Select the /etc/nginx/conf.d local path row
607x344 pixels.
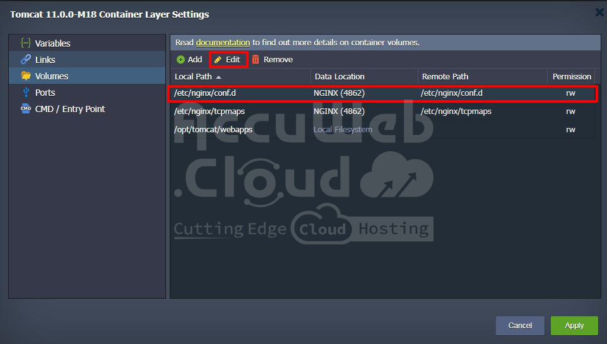[382, 93]
